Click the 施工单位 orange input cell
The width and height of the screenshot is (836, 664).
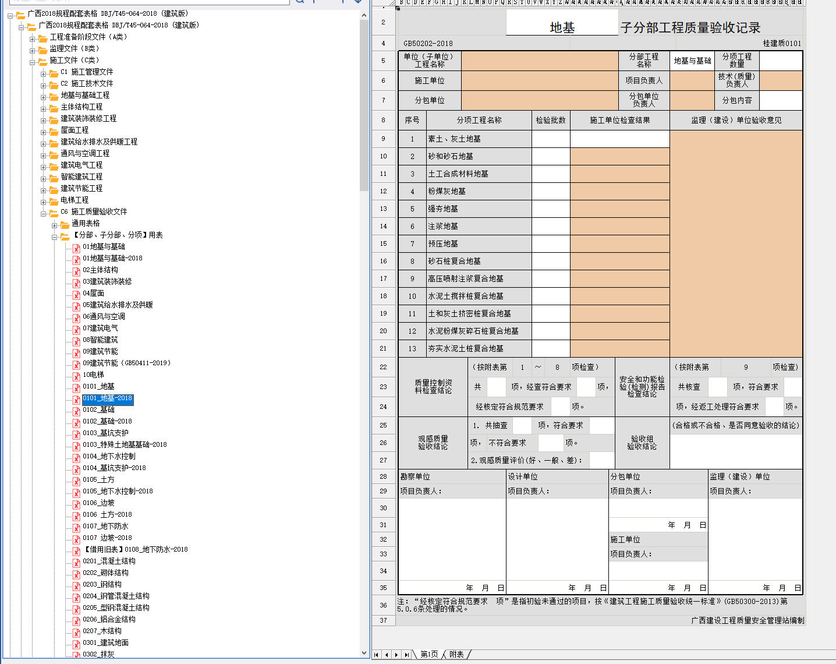pos(540,80)
